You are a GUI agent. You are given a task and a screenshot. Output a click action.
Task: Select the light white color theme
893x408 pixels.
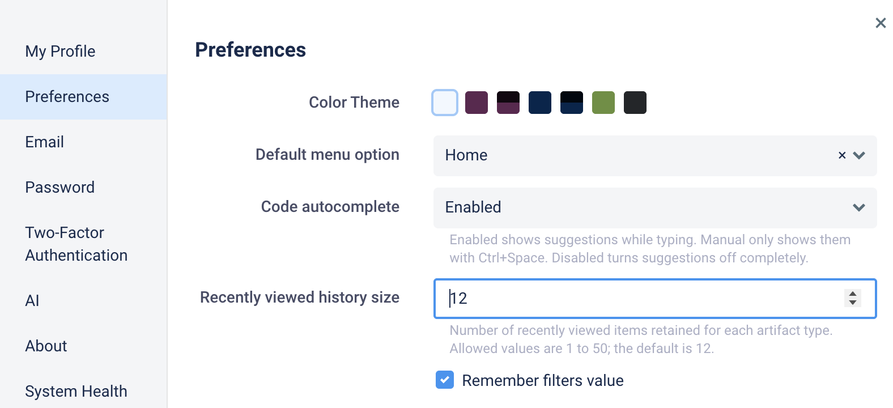tap(445, 103)
